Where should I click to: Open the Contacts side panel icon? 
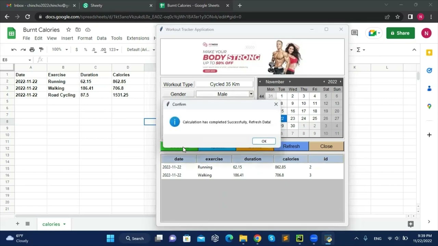coord(429,88)
